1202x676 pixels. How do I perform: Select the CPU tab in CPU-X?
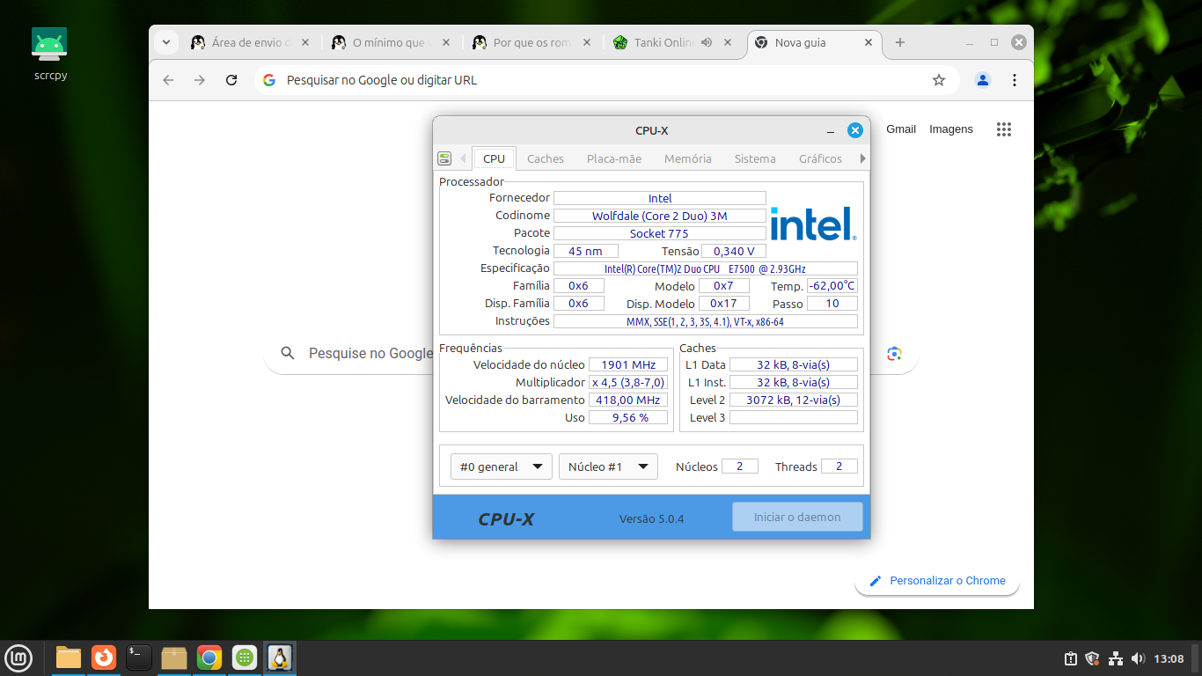tap(494, 158)
